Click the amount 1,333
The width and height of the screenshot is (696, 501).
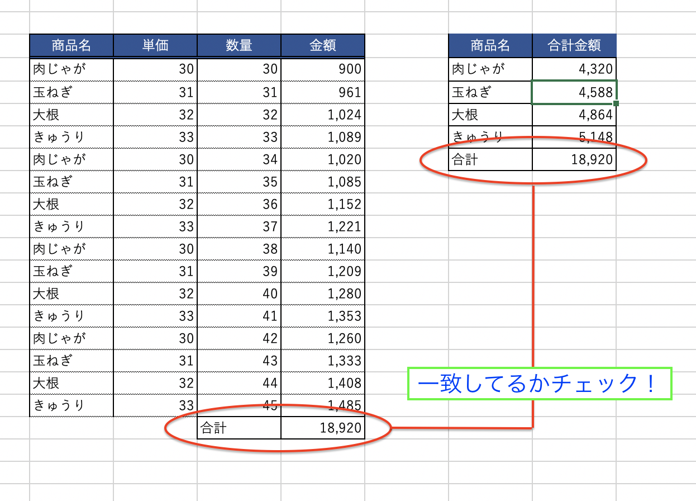(323, 361)
